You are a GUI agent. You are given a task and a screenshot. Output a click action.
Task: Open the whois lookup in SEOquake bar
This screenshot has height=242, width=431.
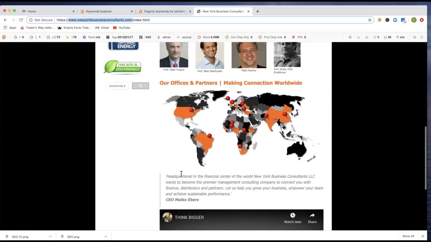pos(164,37)
